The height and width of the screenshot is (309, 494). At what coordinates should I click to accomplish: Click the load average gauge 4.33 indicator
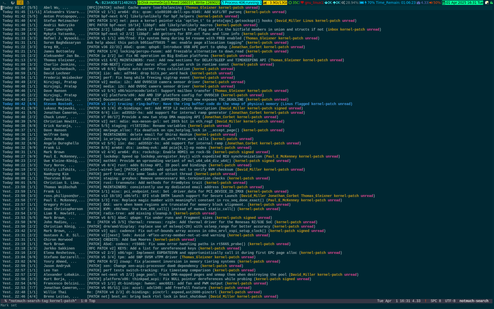tap(422, 3)
